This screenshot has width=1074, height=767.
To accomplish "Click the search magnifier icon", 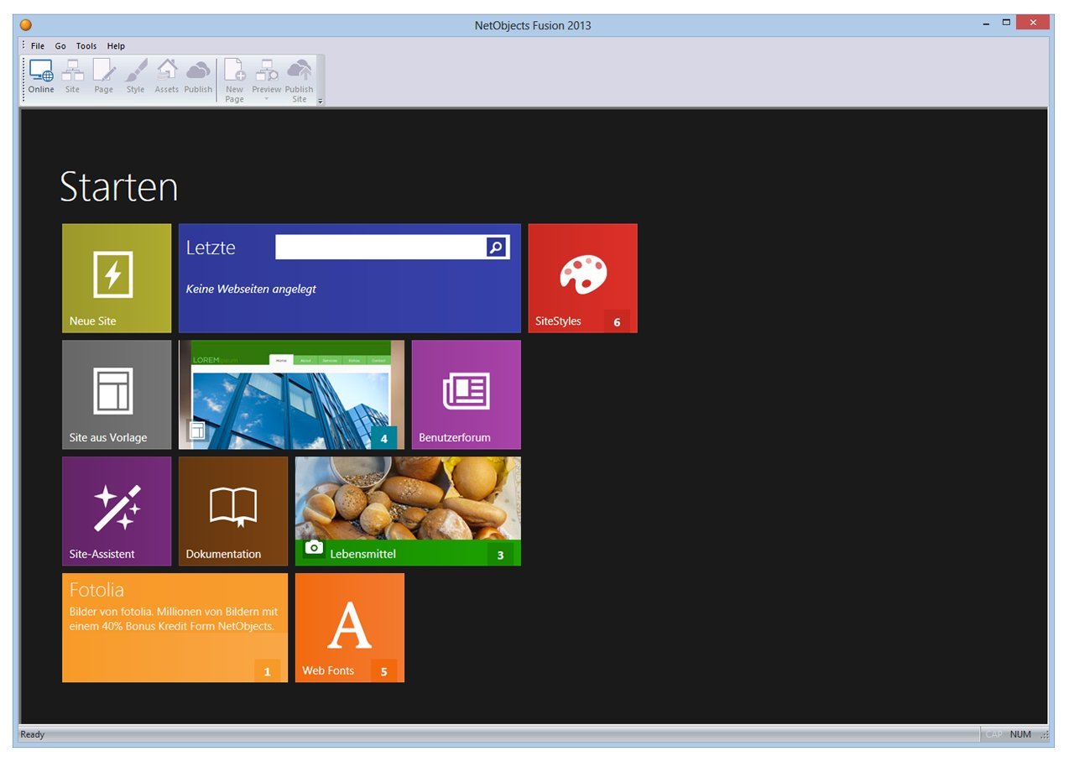I will pyautogui.click(x=497, y=247).
